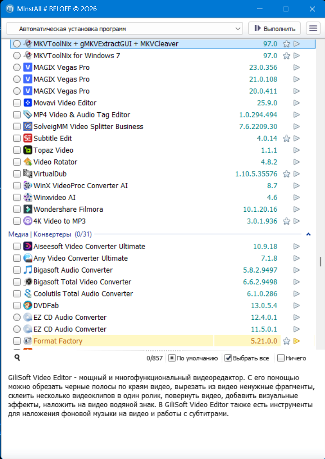Screen dimensions: 325x459
Task: Click the star next to 4K Video to MP3
Action: pos(286,221)
